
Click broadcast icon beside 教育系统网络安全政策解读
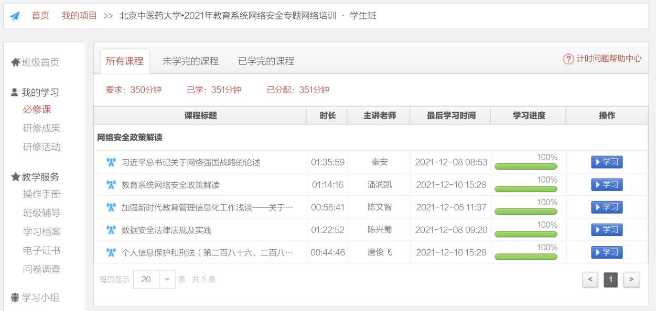click(x=111, y=185)
